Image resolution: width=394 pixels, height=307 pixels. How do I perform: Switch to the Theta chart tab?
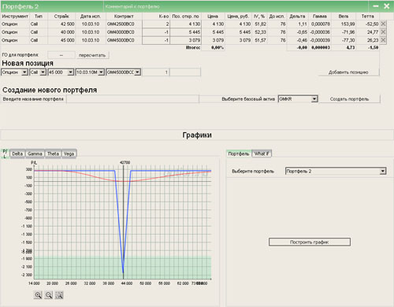(53, 153)
